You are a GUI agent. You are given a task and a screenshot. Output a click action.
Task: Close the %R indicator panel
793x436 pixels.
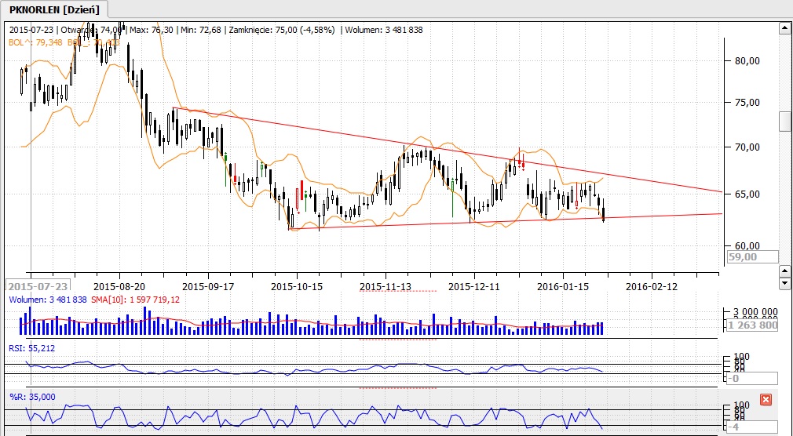click(x=766, y=400)
